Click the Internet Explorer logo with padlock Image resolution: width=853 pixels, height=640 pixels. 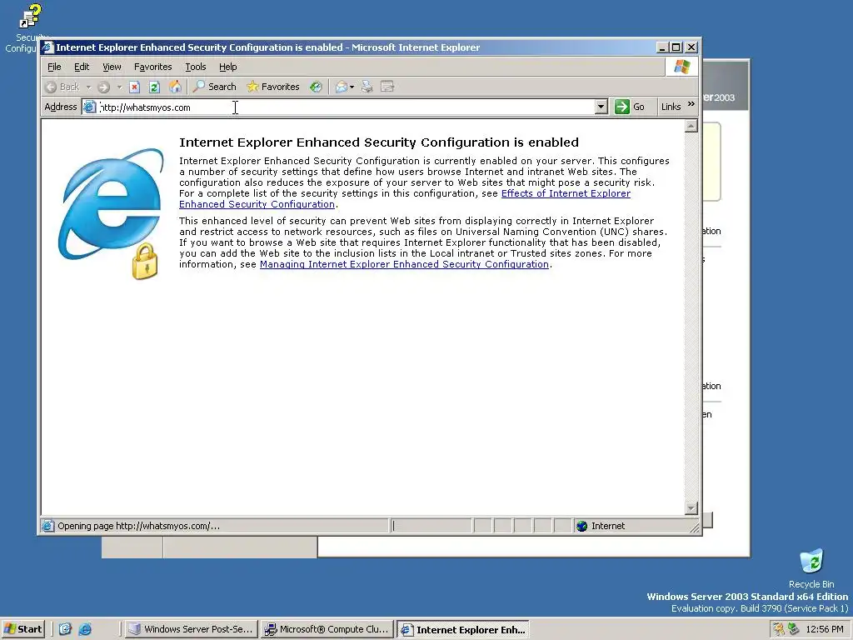pos(111,213)
